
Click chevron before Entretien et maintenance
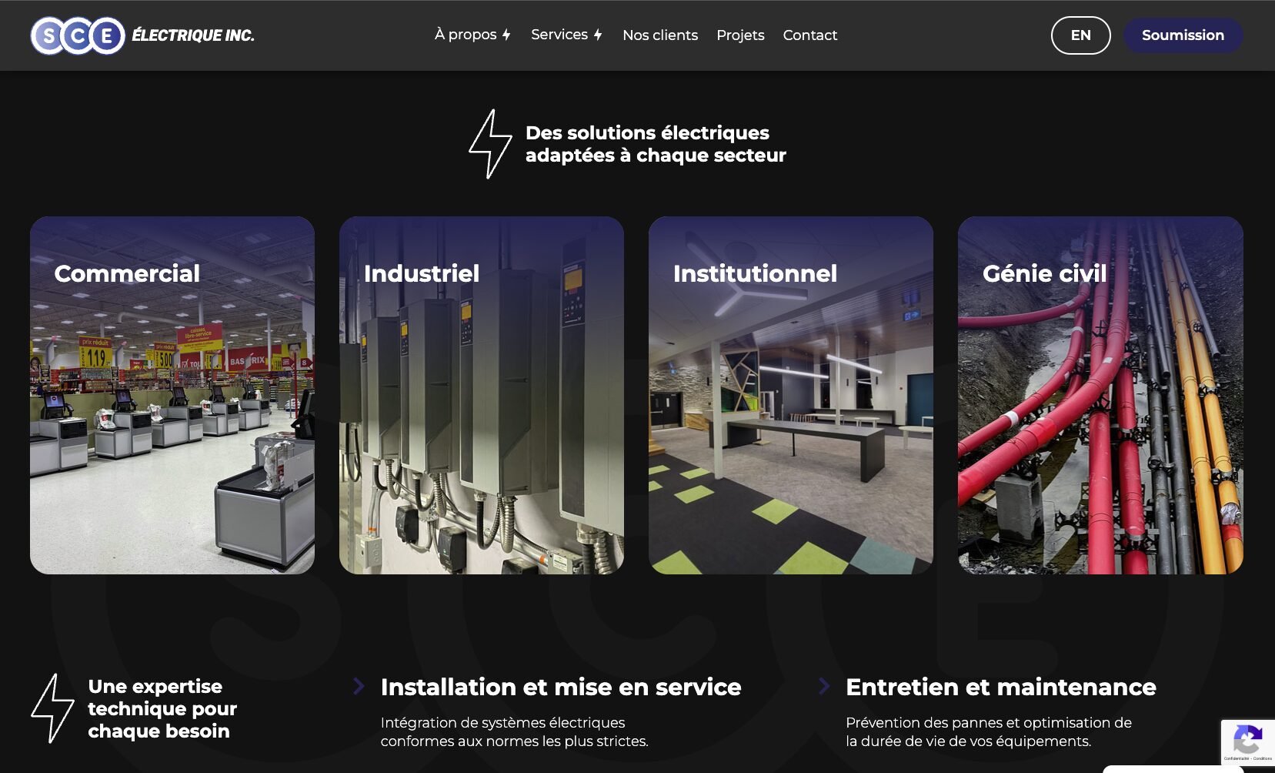point(824,686)
